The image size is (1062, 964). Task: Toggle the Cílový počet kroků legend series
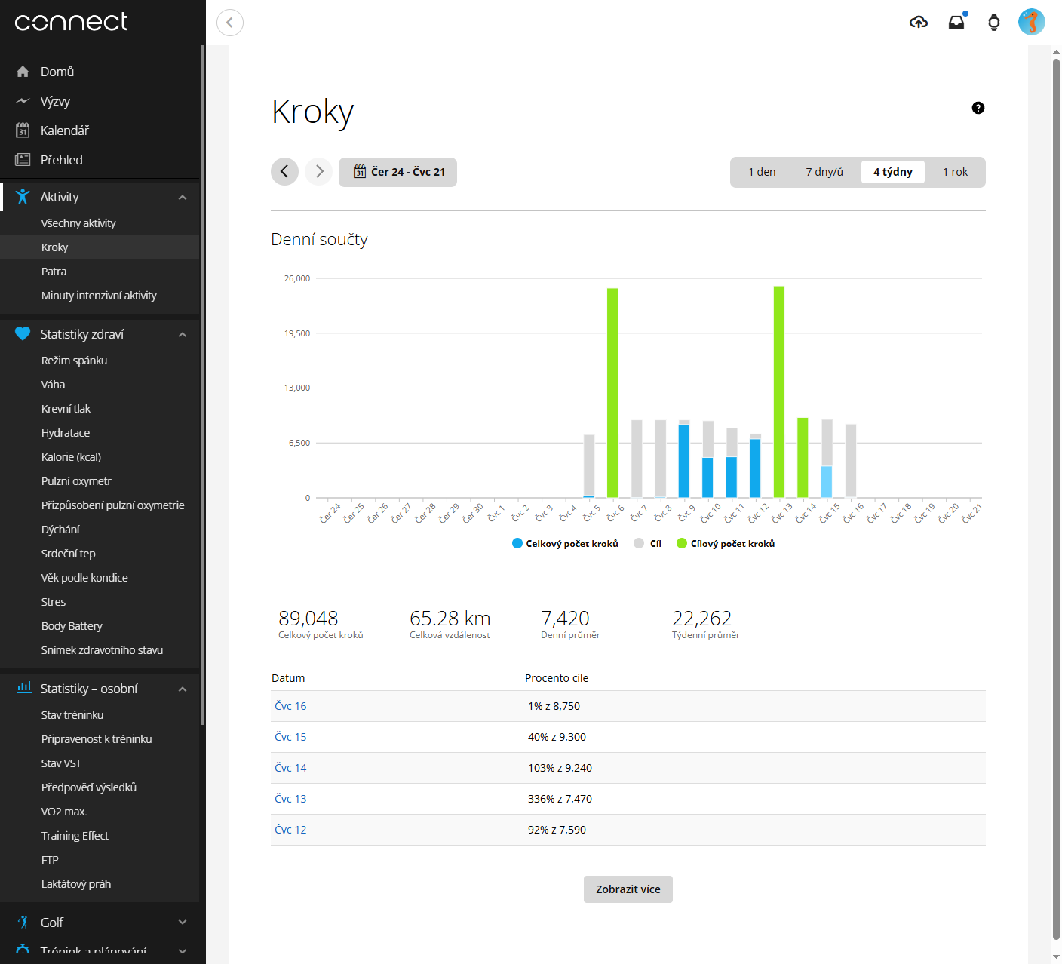(726, 544)
